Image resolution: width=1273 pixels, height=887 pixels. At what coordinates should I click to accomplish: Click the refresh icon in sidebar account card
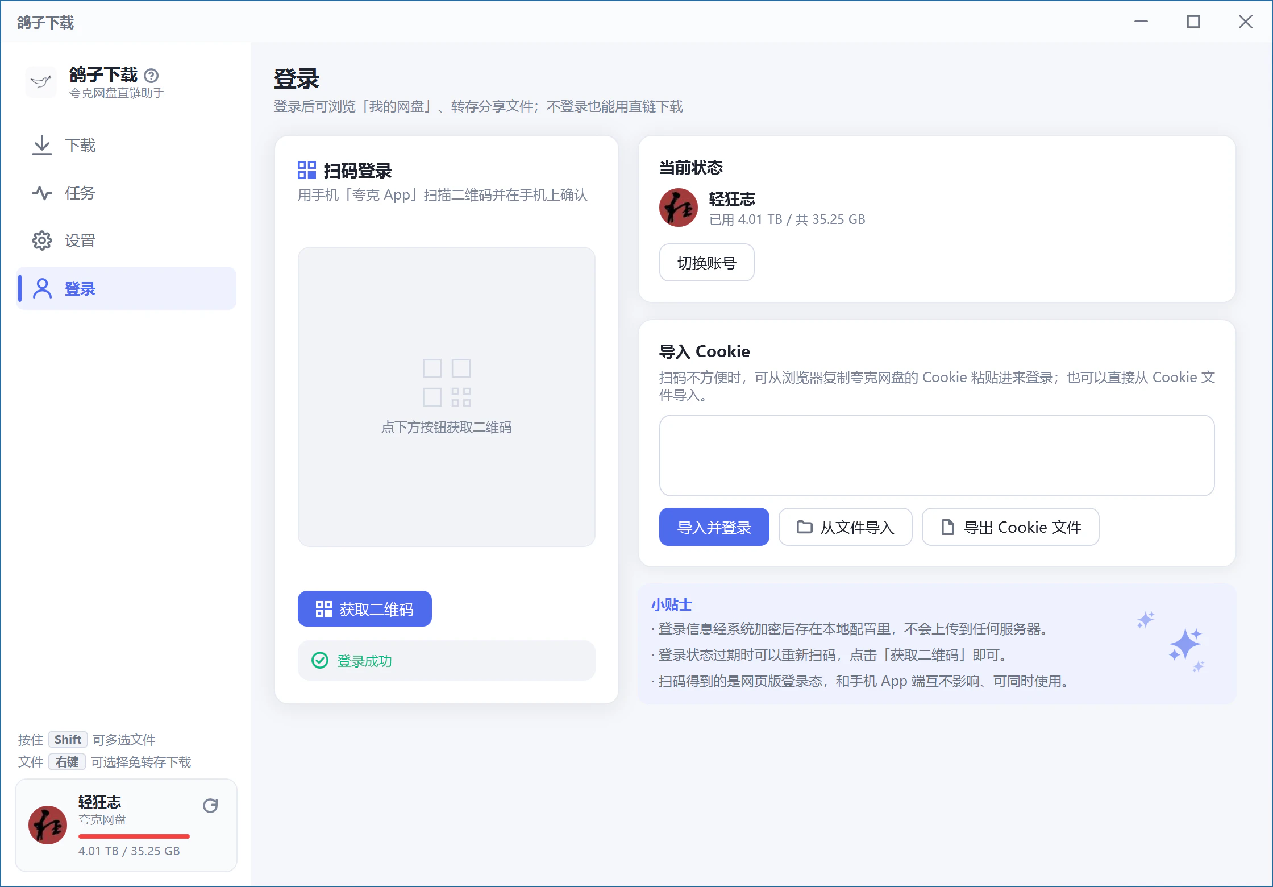point(210,806)
